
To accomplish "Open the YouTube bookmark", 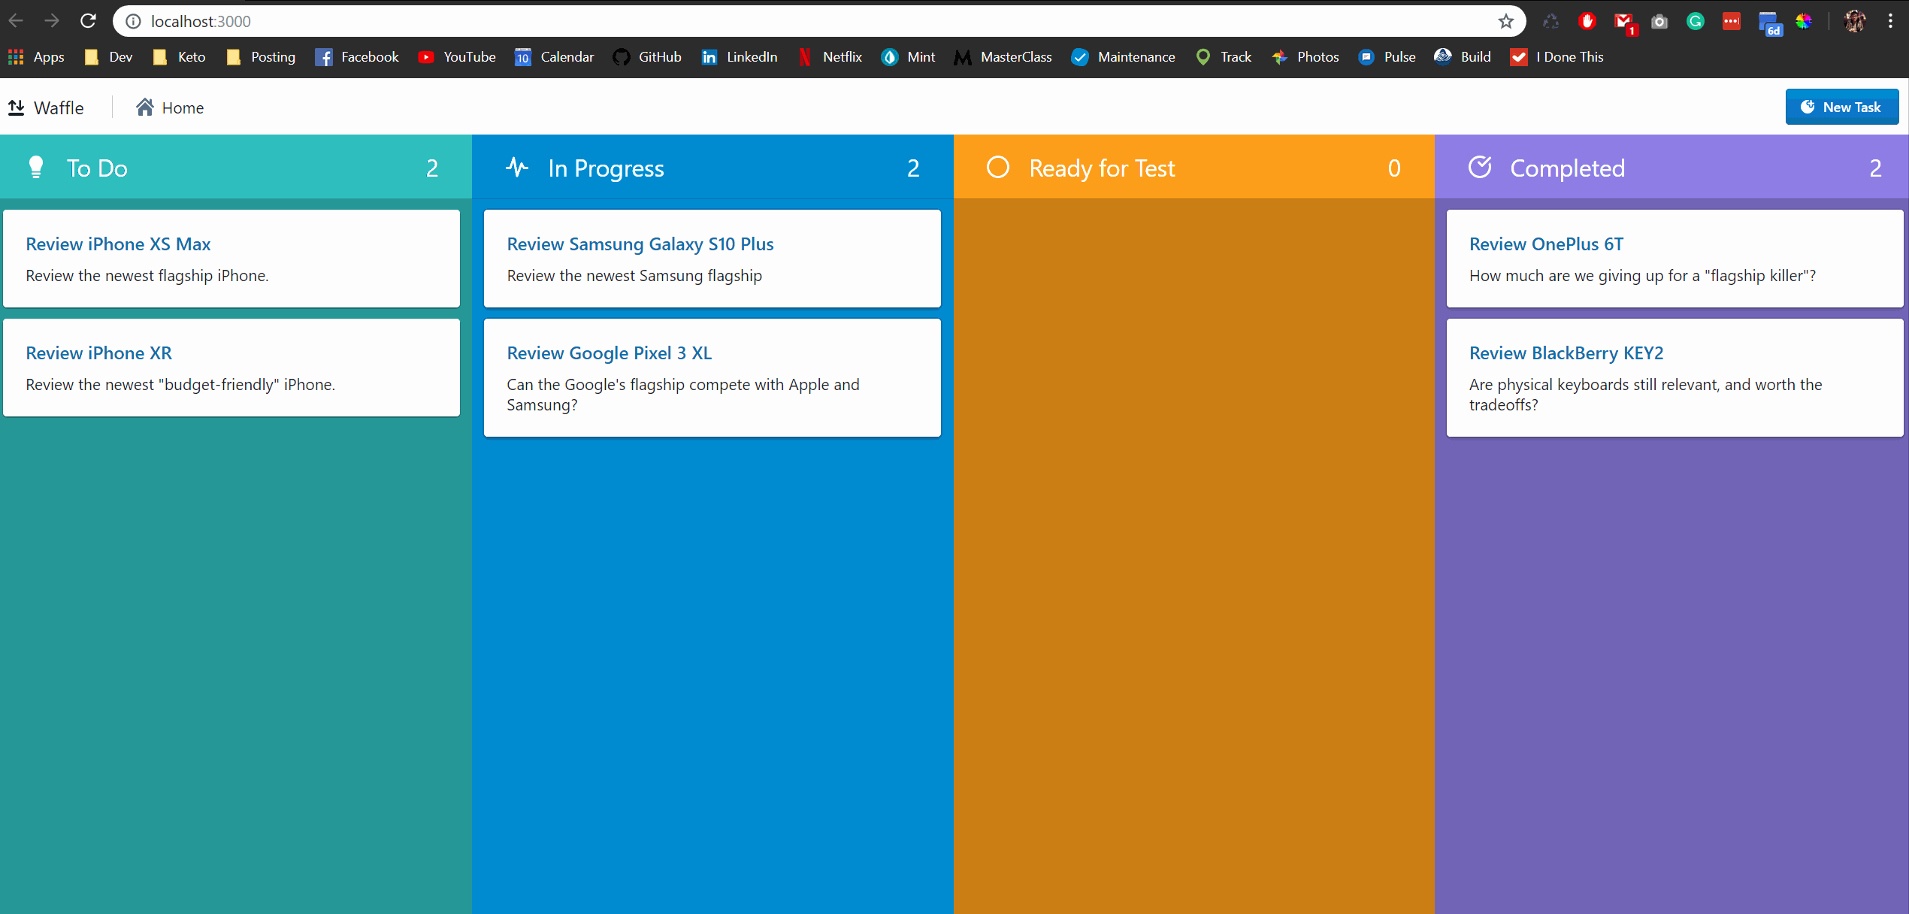I will pos(457,57).
